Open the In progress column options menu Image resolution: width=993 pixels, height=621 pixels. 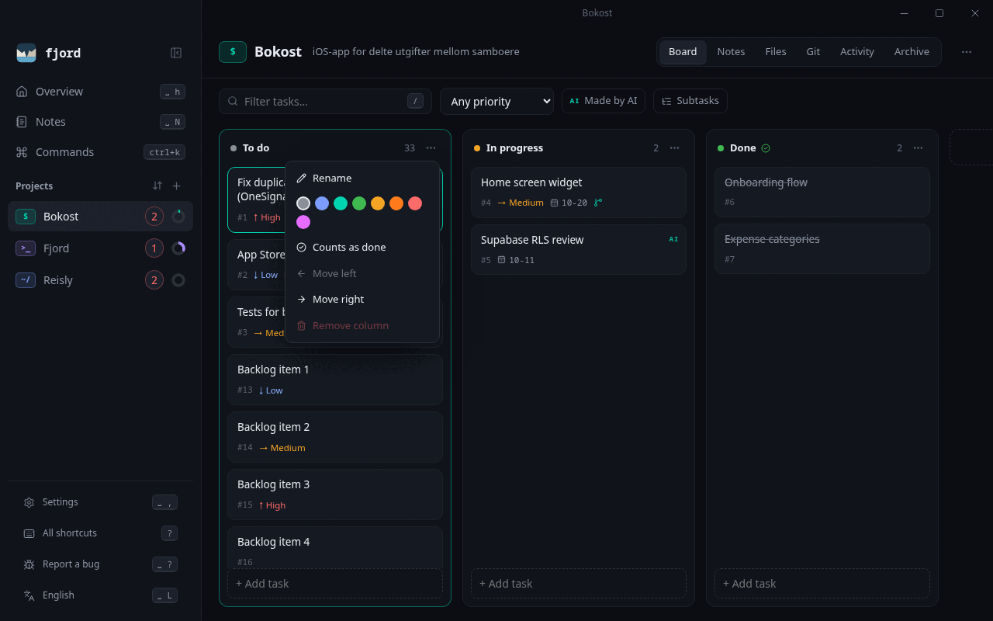[x=675, y=148]
